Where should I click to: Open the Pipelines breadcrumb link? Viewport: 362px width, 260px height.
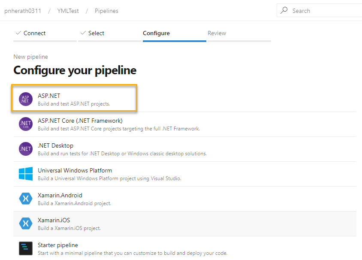[106, 11]
